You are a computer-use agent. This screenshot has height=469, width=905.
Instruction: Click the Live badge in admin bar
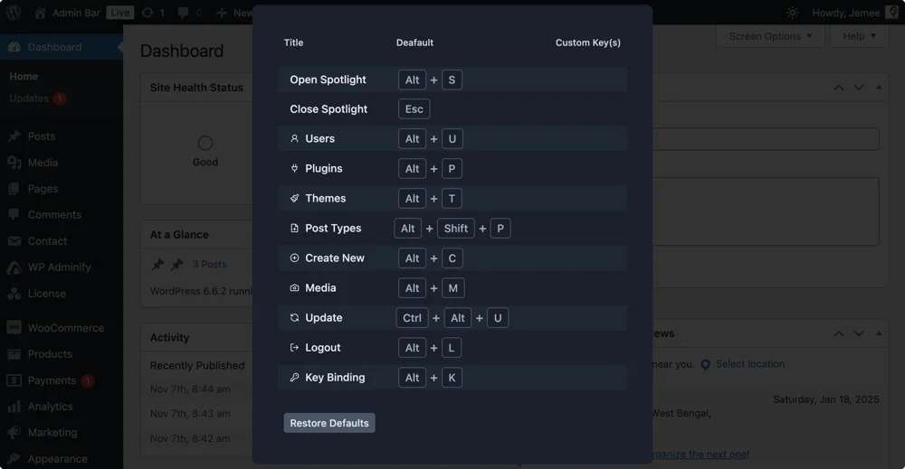coord(120,13)
